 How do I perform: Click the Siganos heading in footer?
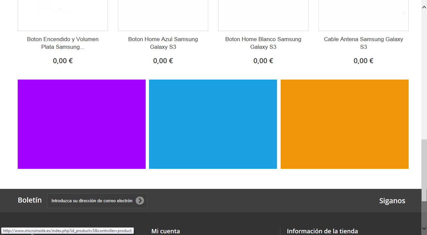point(392,201)
